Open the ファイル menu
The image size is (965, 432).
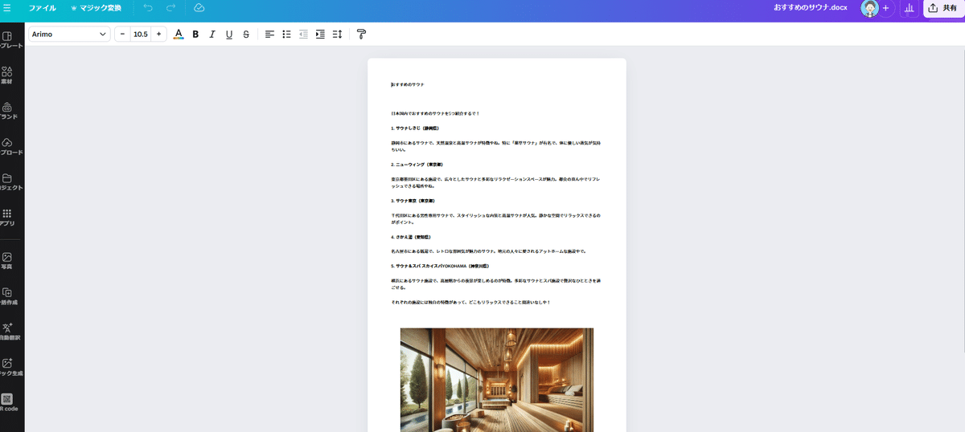pyautogui.click(x=43, y=7)
